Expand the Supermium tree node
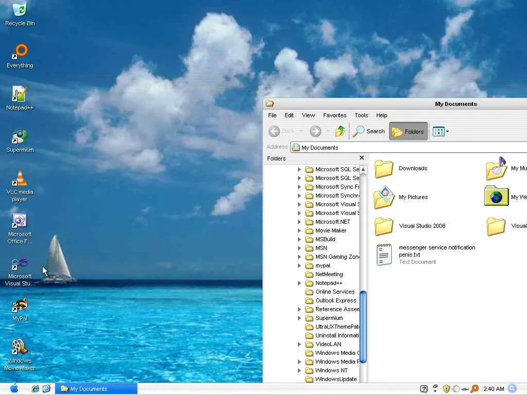Image resolution: width=527 pixels, height=395 pixels. [x=300, y=318]
